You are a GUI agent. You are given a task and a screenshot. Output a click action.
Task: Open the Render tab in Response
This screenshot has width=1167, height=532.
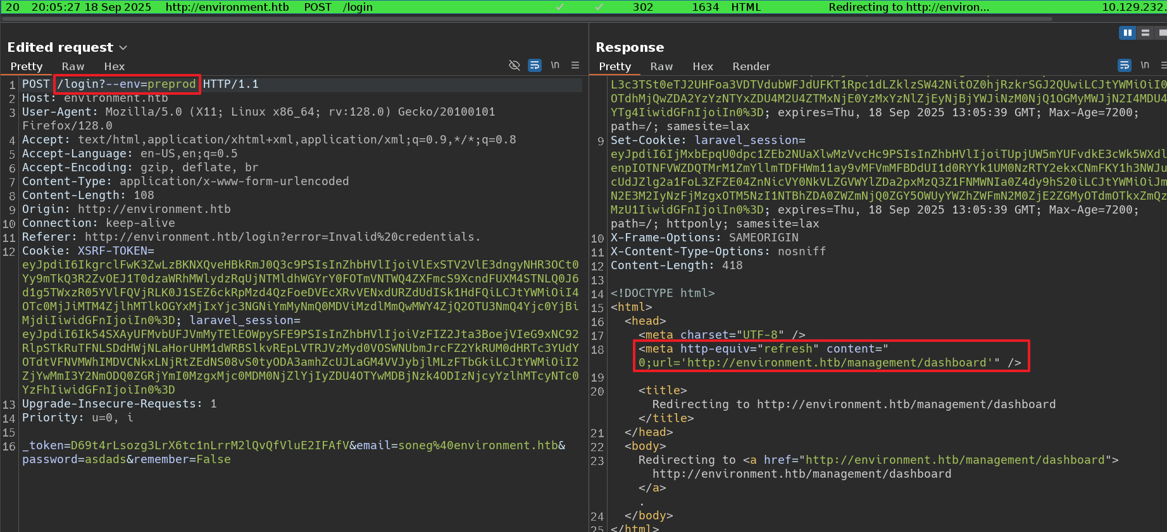[751, 66]
